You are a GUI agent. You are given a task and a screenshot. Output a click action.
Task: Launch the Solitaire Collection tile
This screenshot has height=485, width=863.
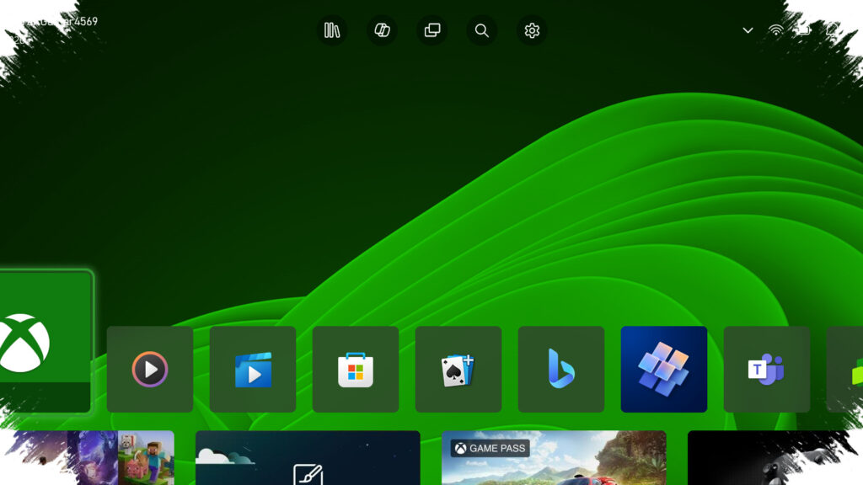pos(458,369)
